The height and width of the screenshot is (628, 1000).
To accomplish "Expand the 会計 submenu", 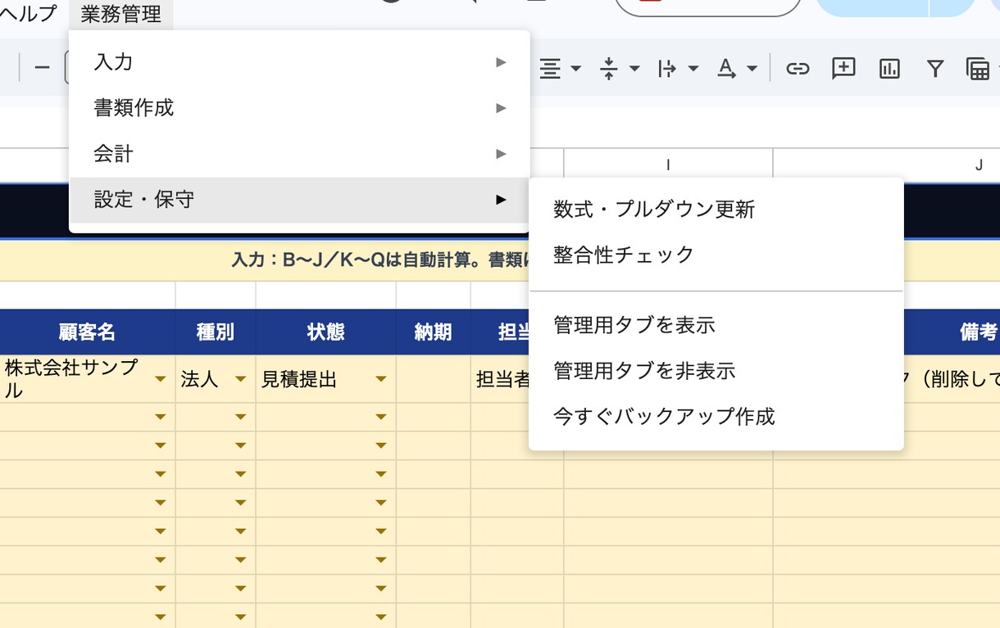I will point(300,154).
